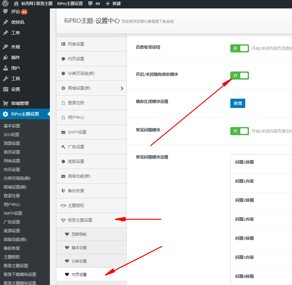This screenshot has width=292, height=285.
Task: Click the wrench icon for 工具
Action: pyautogui.click(x=6, y=79)
